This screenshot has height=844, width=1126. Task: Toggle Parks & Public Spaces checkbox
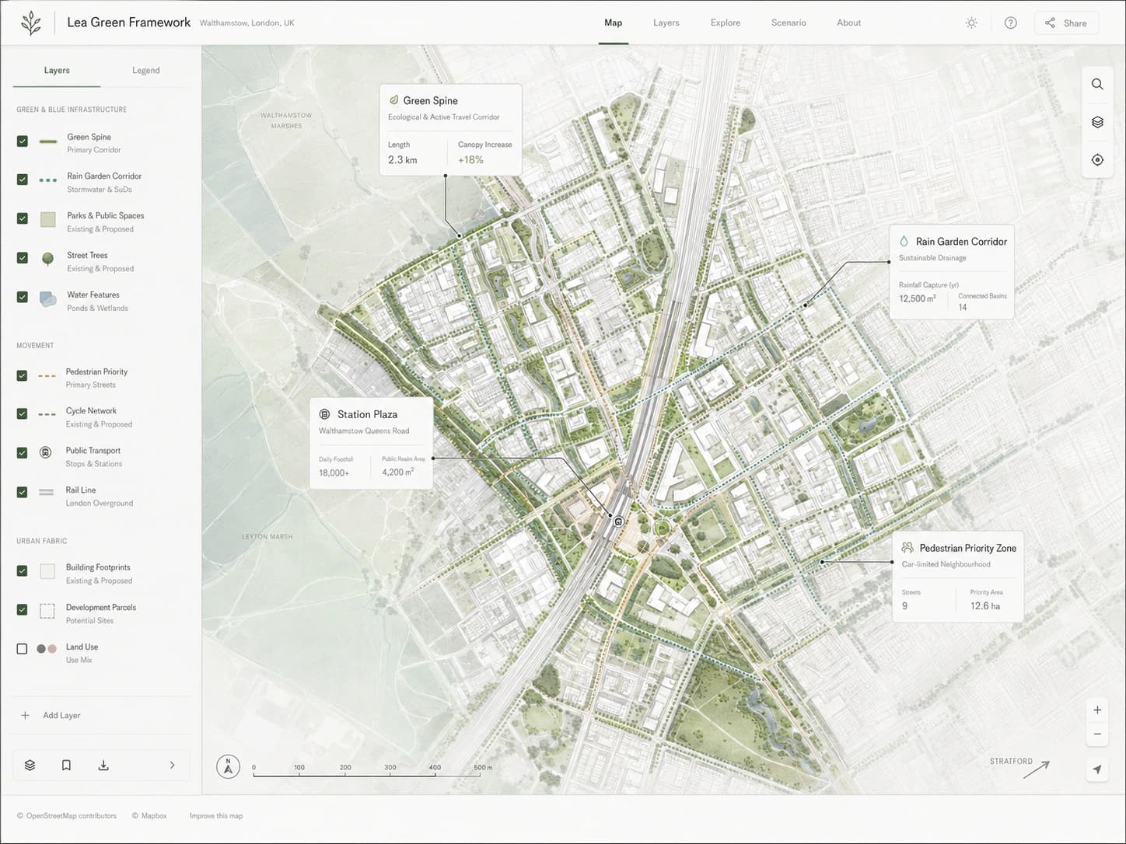point(22,219)
